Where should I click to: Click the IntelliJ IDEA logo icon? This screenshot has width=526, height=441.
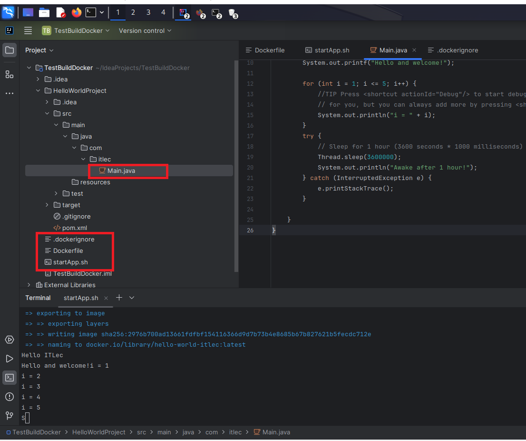pos(10,30)
